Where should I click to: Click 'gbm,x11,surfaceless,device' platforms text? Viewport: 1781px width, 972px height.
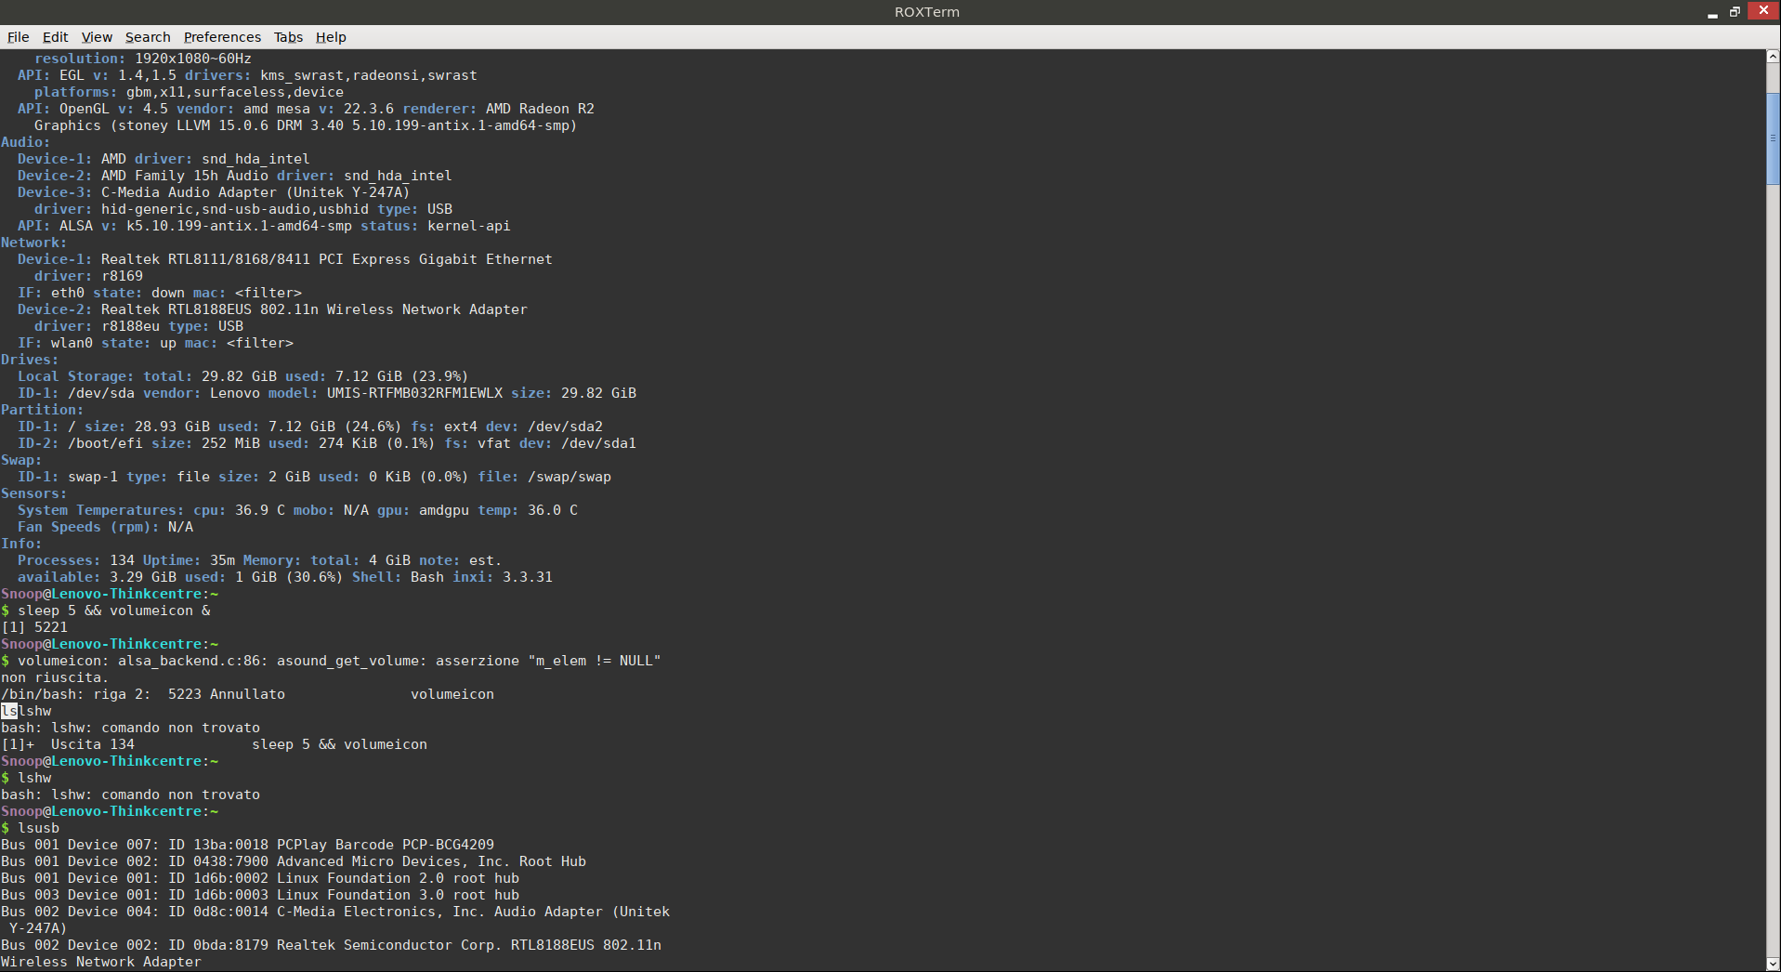click(235, 92)
